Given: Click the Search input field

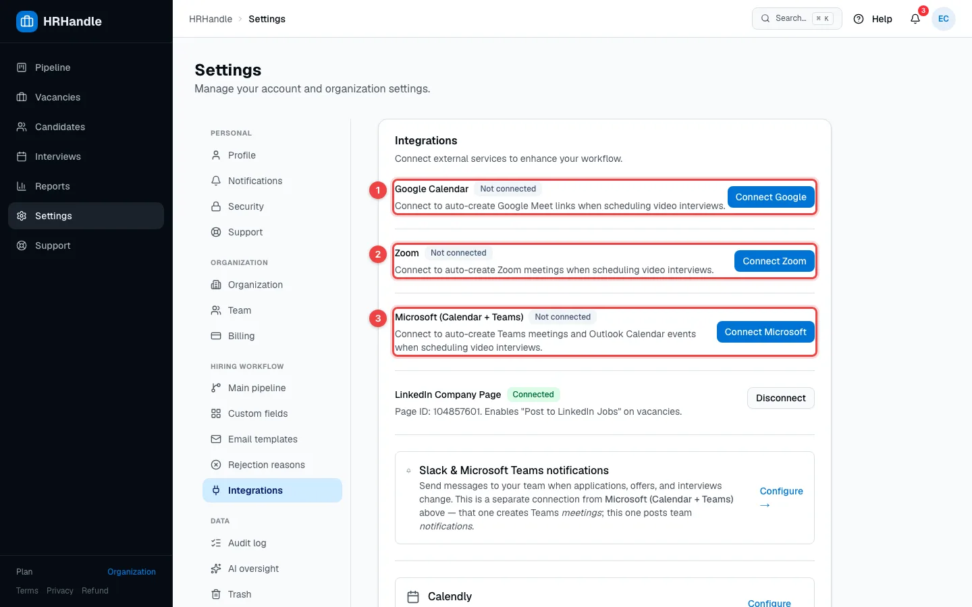Looking at the screenshot, I should (797, 19).
